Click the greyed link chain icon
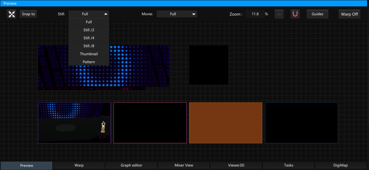The width and height of the screenshot is (369, 170). click(x=279, y=14)
